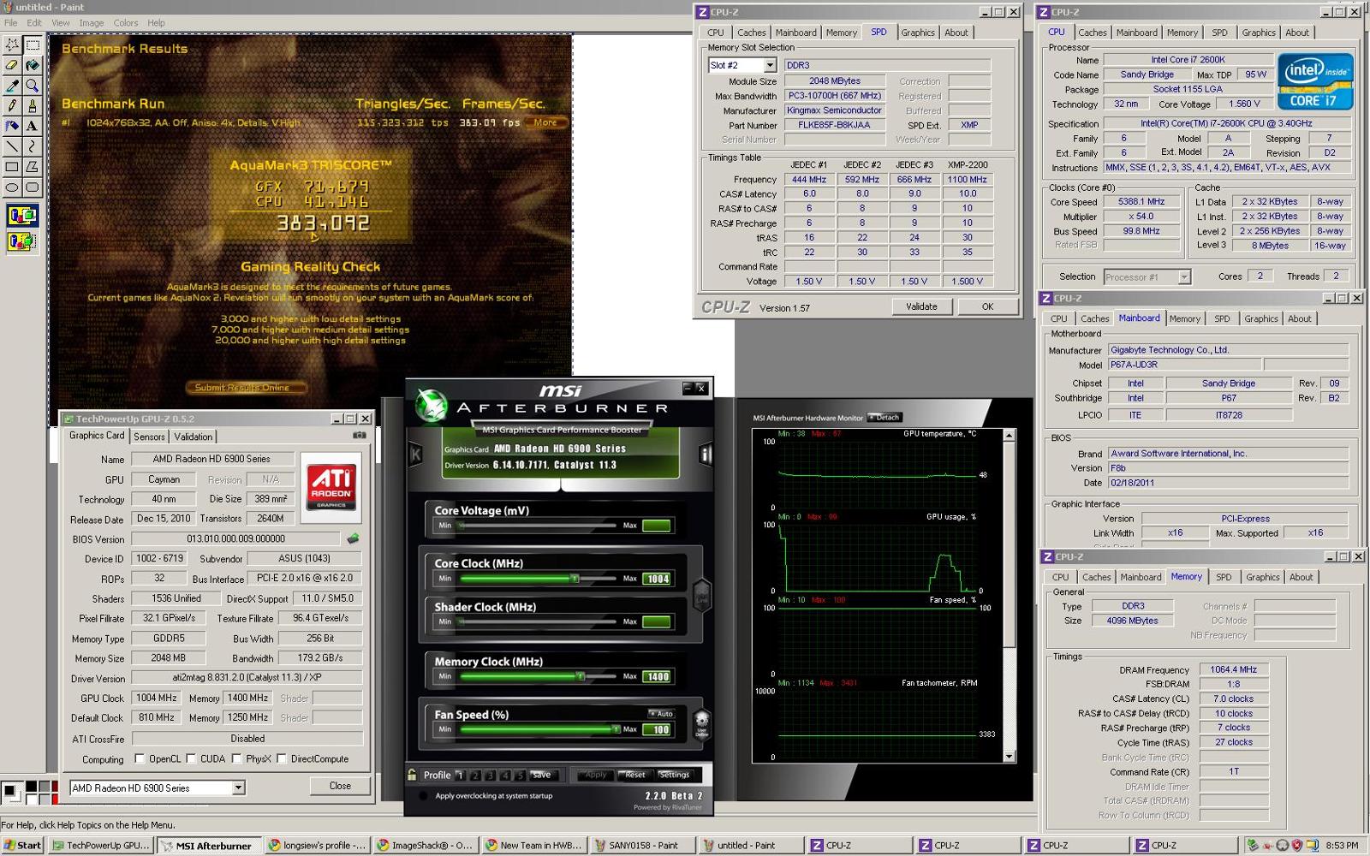1370x856 pixels.
Task: Switch to the Sensors tab in GPU-Z
Action: [x=149, y=437]
